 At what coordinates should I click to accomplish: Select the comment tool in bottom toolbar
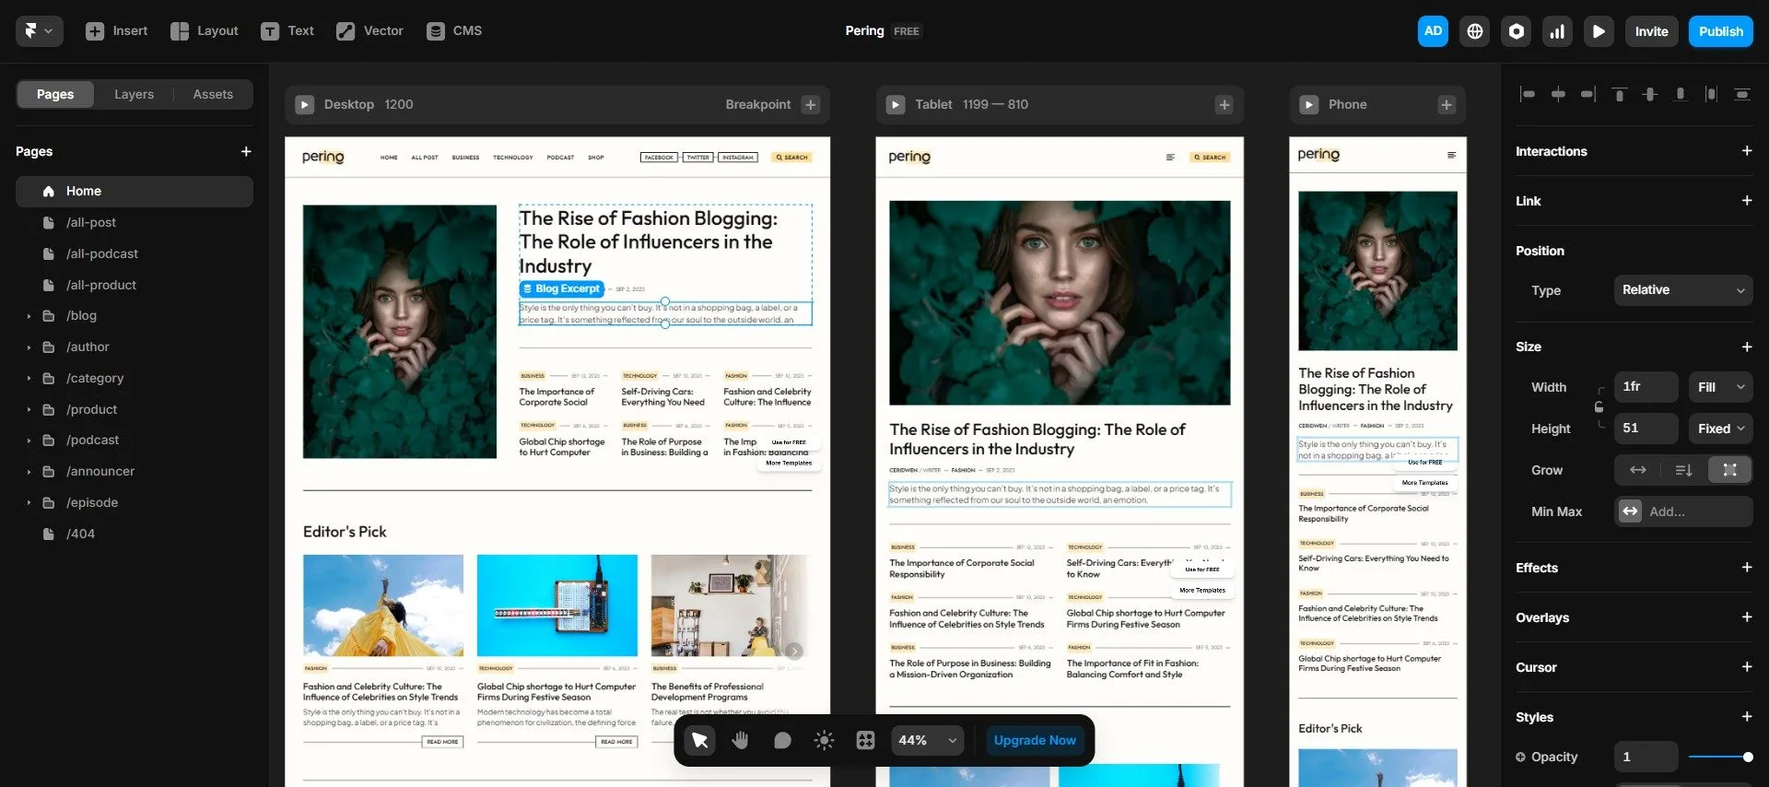(x=782, y=740)
